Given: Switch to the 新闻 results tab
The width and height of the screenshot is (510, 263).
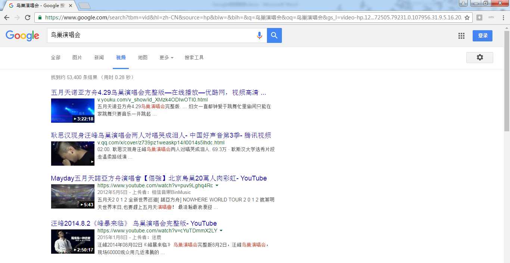Looking at the screenshot, I should (99, 57).
